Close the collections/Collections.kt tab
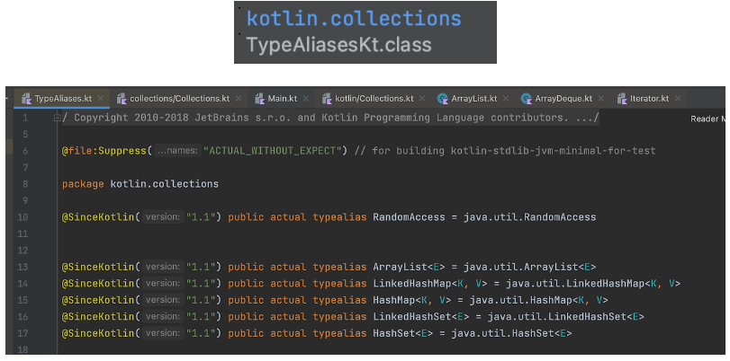Screen dimensions: 730x361 tap(239, 99)
